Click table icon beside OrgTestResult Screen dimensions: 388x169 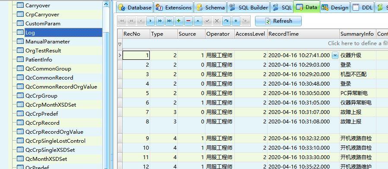[20, 50]
